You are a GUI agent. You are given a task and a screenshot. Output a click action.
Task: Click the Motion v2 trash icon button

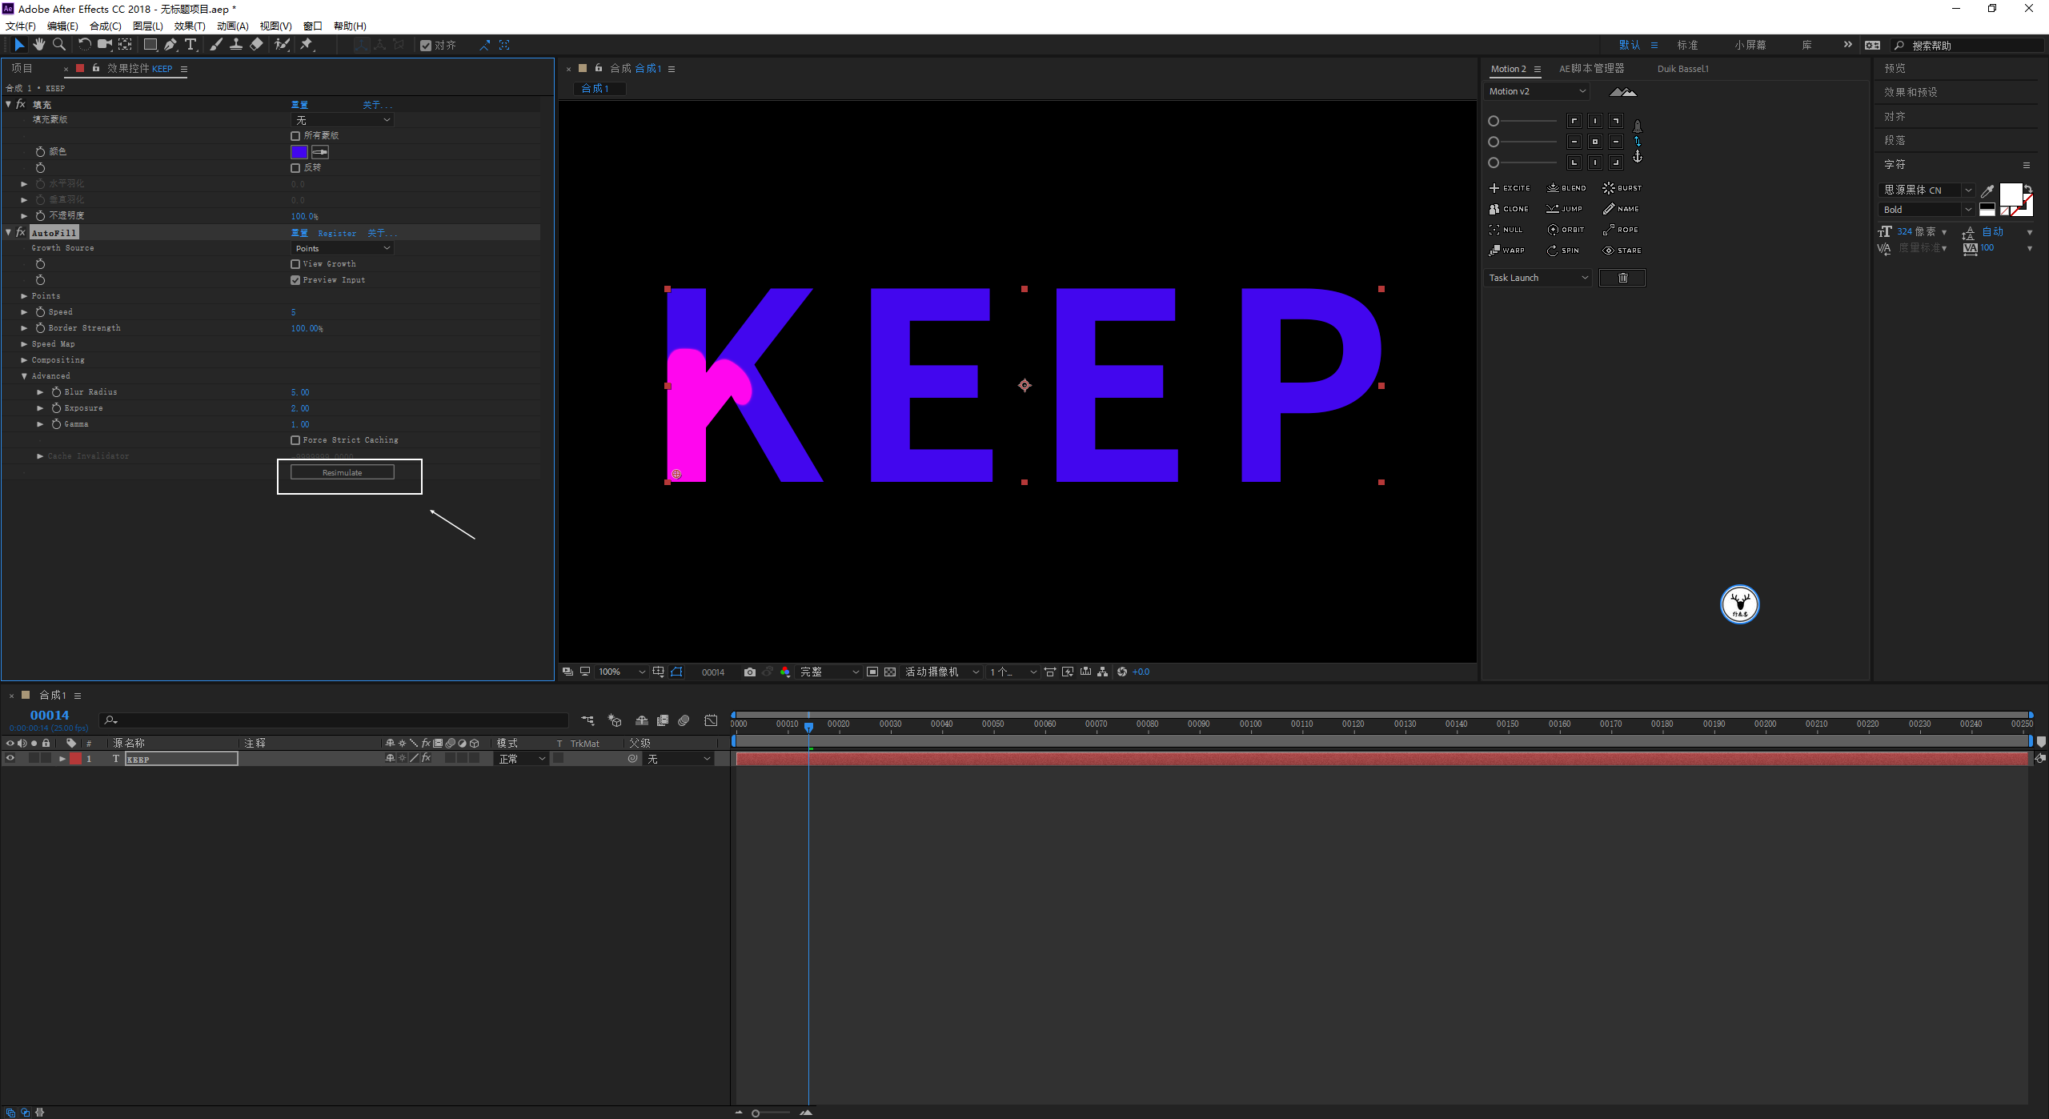coord(1622,278)
